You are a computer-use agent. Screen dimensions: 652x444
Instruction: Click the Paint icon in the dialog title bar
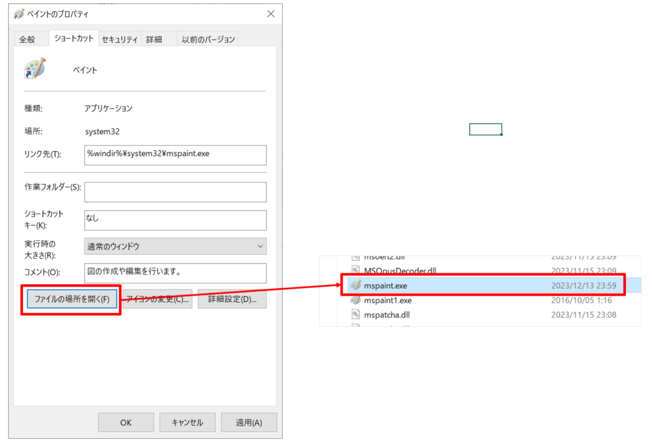tap(19, 14)
